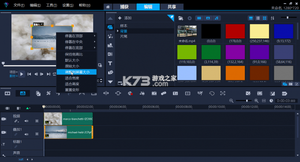Screen dimensions: 300x162
Task: Collapse the library navigation up arrow
Action: 110,19
